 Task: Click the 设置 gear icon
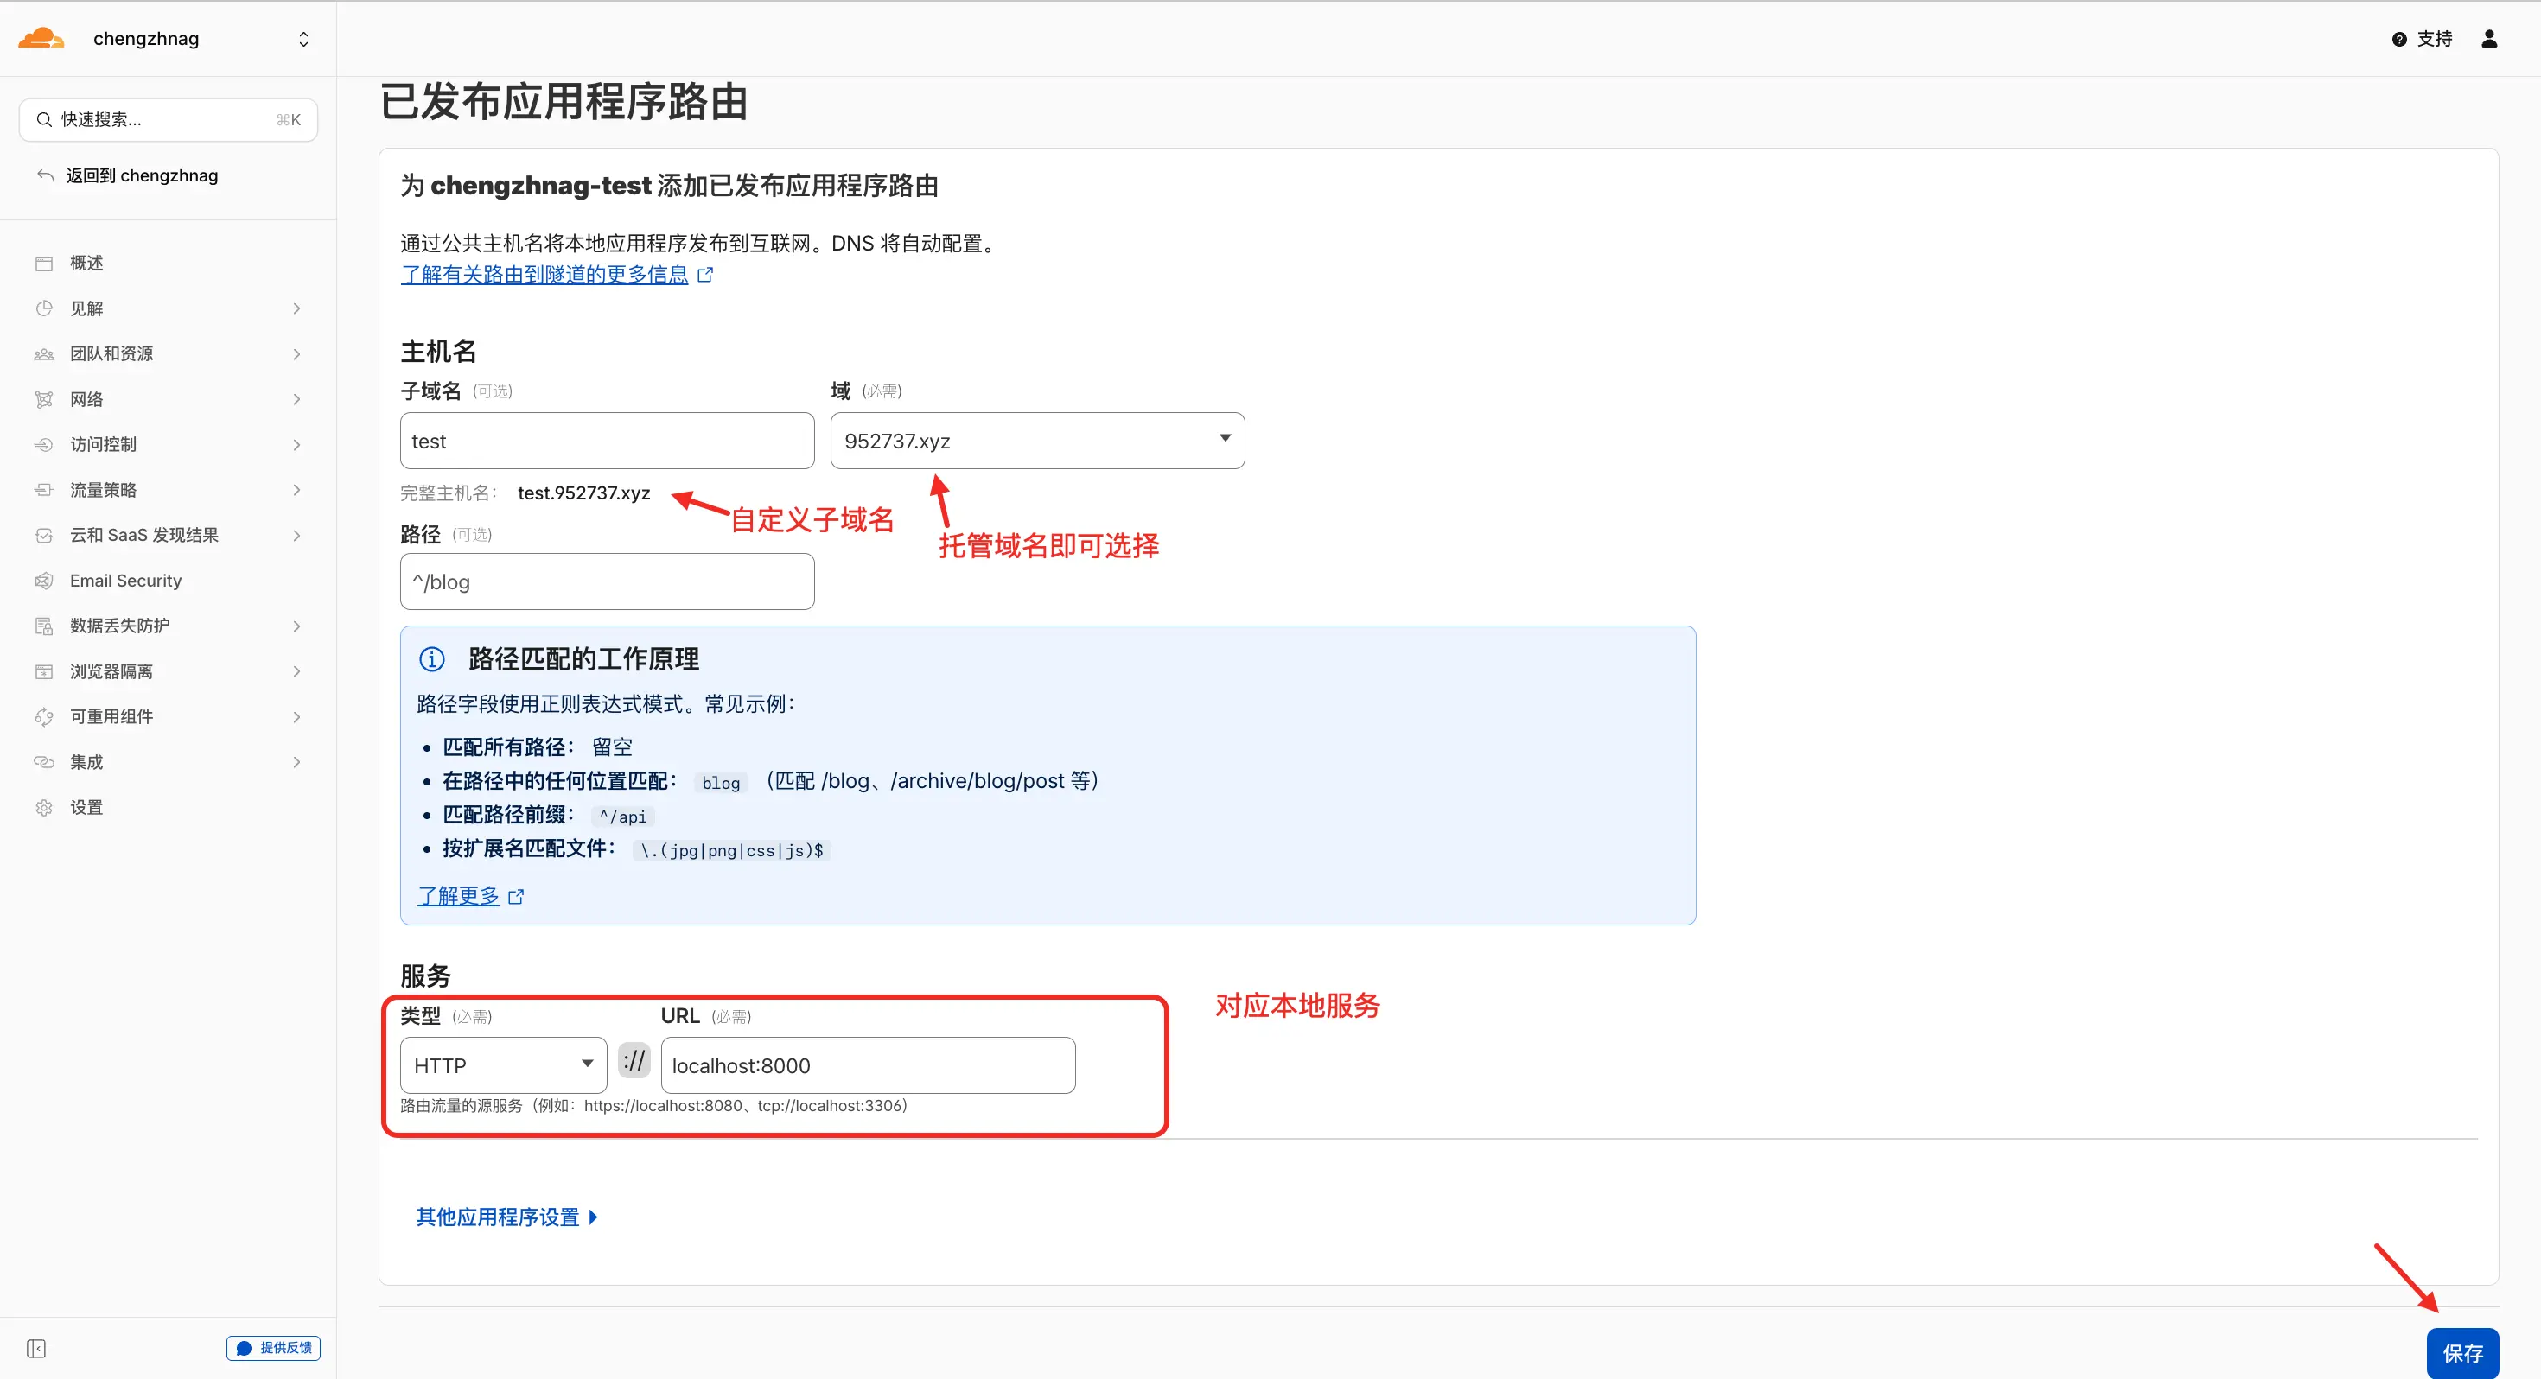(44, 808)
